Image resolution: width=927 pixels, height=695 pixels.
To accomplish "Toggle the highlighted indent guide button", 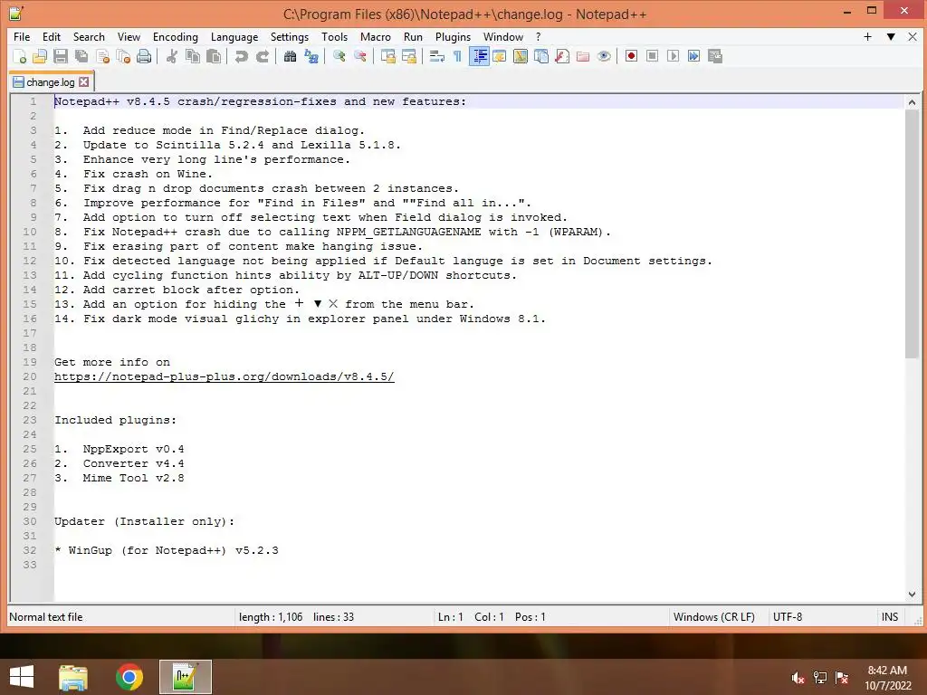I will pos(479,56).
